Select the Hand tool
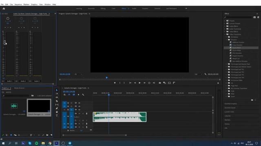 57,112
